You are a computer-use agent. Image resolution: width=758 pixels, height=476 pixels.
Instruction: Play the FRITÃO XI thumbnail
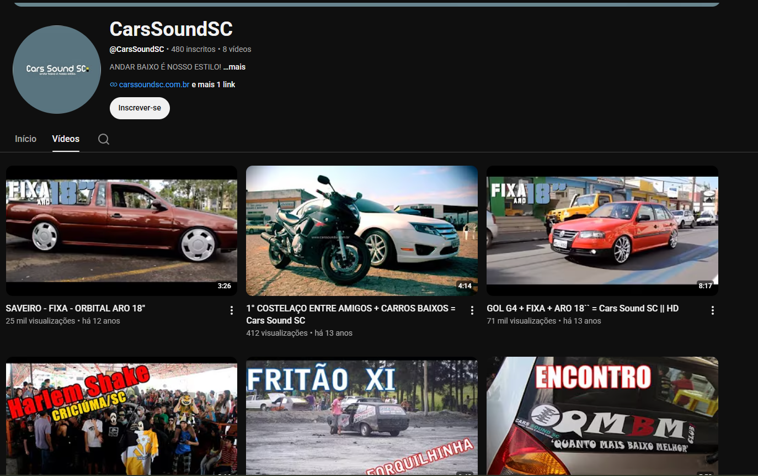(x=362, y=416)
